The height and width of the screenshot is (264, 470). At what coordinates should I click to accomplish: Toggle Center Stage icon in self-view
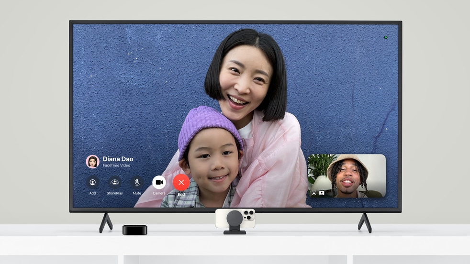pyautogui.click(x=314, y=193)
